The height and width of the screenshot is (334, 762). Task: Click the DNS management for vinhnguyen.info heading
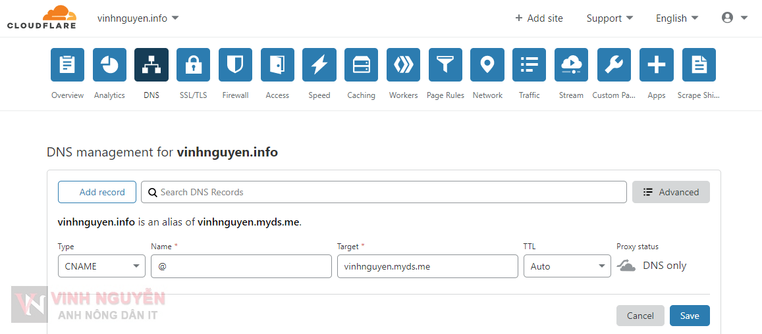point(162,153)
